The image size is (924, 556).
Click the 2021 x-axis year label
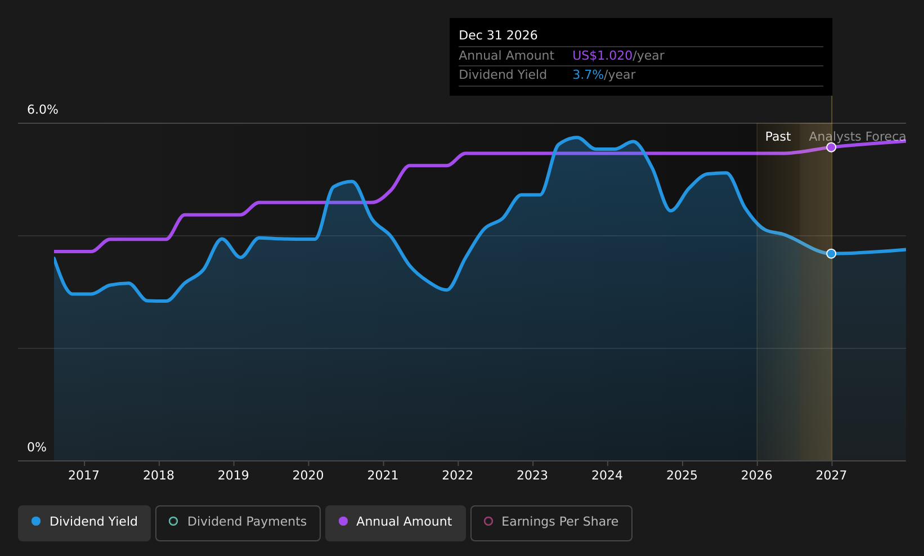click(x=383, y=476)
